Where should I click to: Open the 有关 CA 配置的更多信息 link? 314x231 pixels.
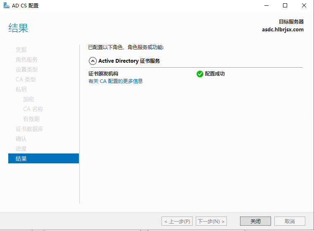tap(116, 81)
